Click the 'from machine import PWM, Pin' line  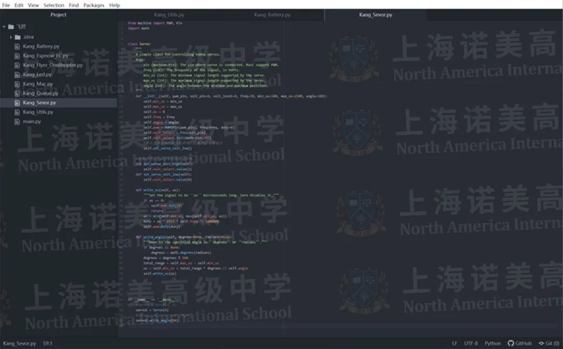[x=155, y=23]
